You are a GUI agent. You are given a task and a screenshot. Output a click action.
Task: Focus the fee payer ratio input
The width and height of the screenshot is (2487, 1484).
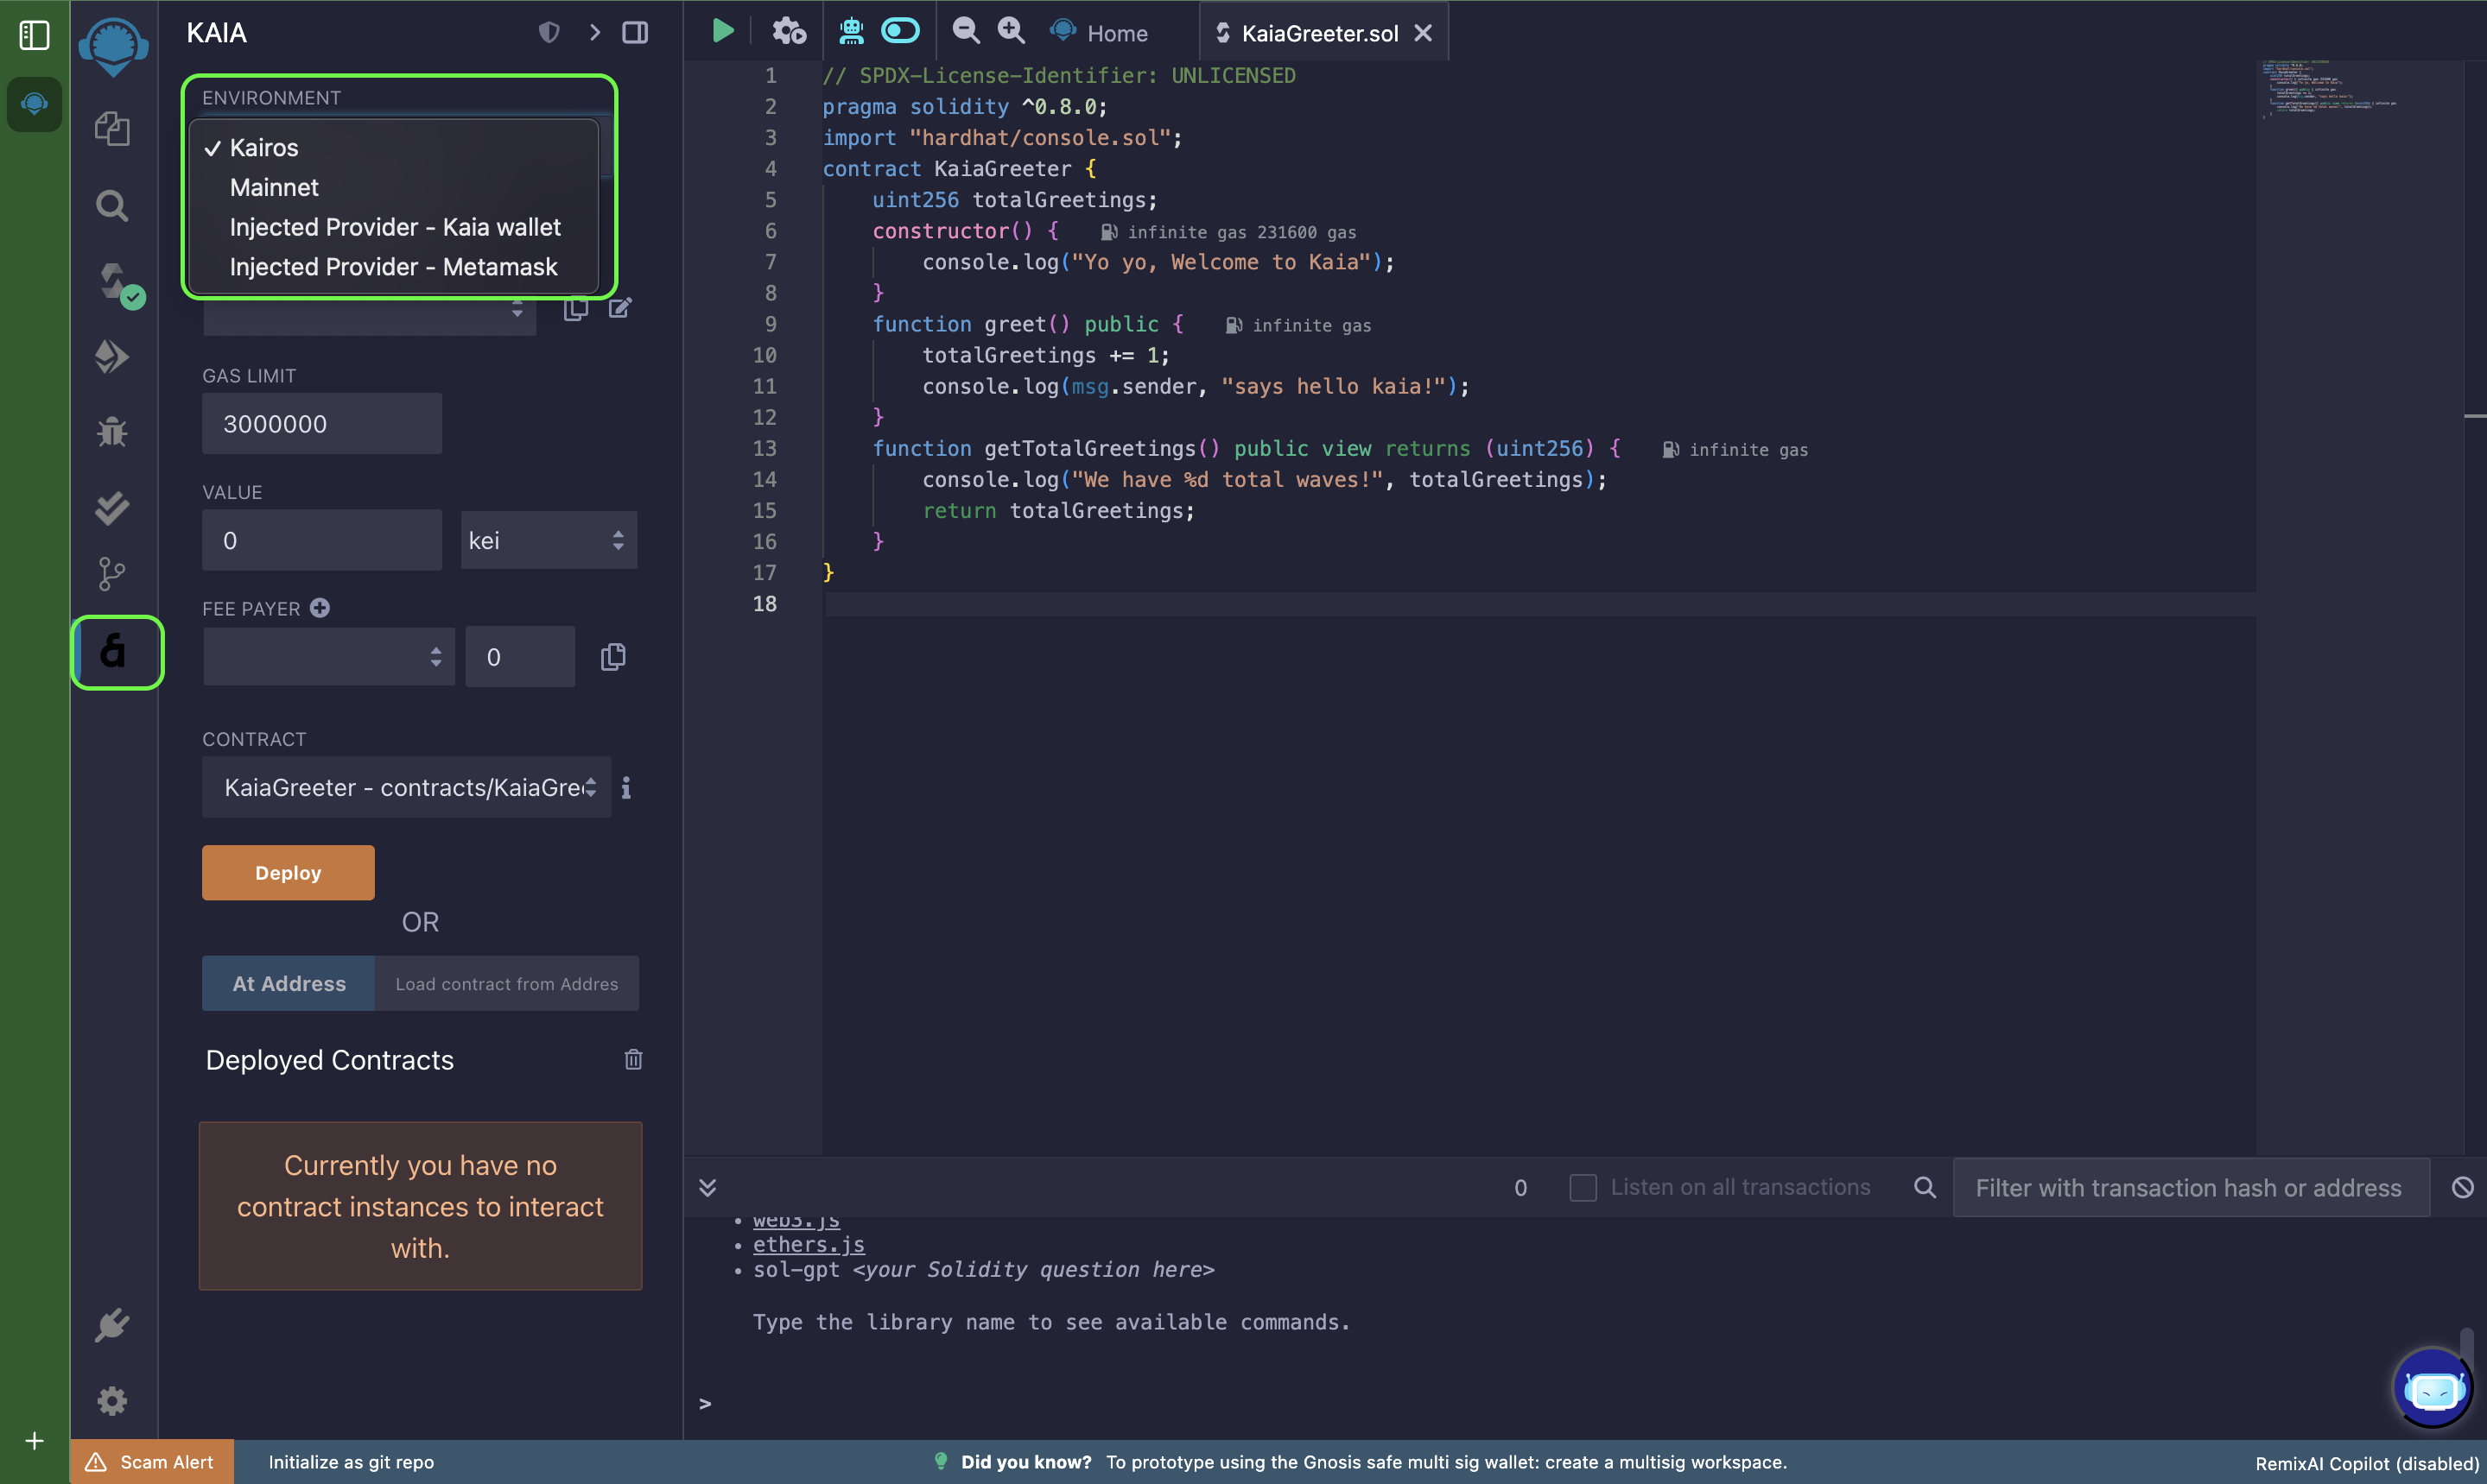click(520, 657)
